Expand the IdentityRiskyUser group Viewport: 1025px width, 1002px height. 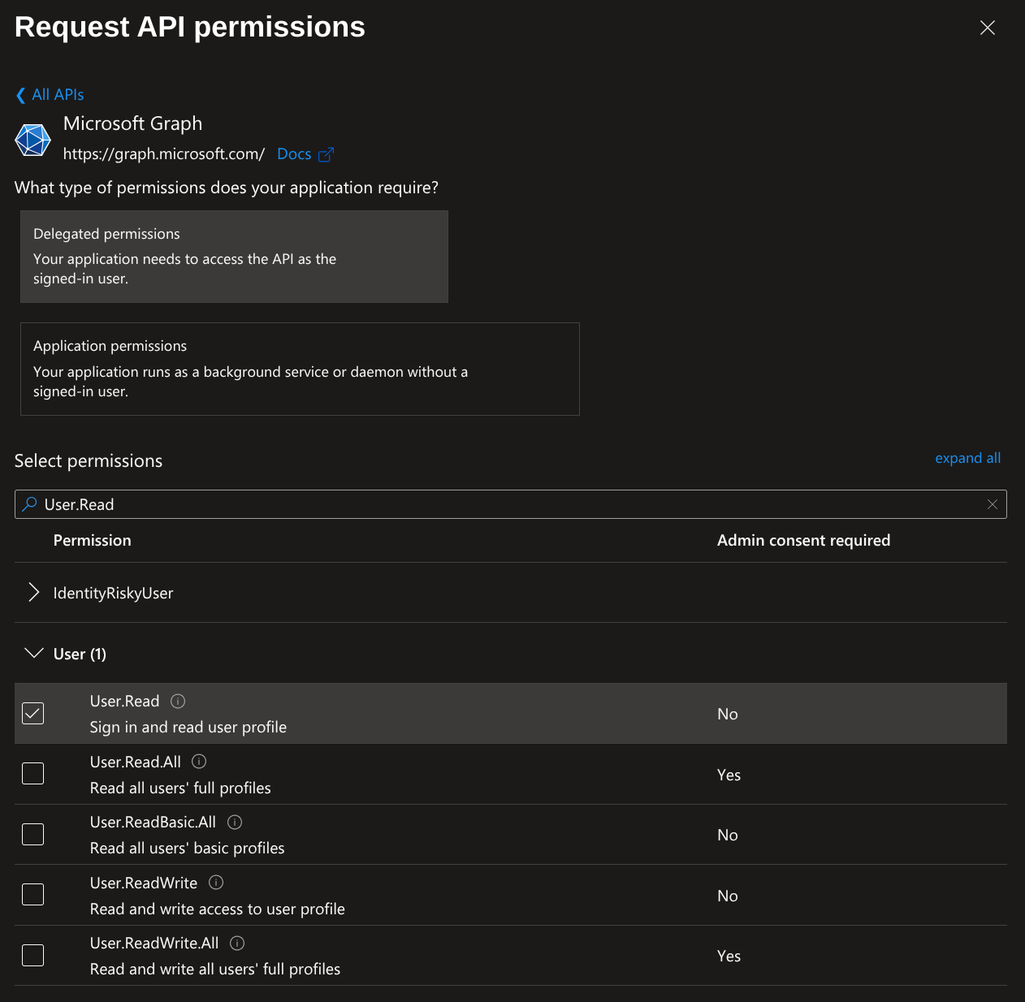coord(33,593)
